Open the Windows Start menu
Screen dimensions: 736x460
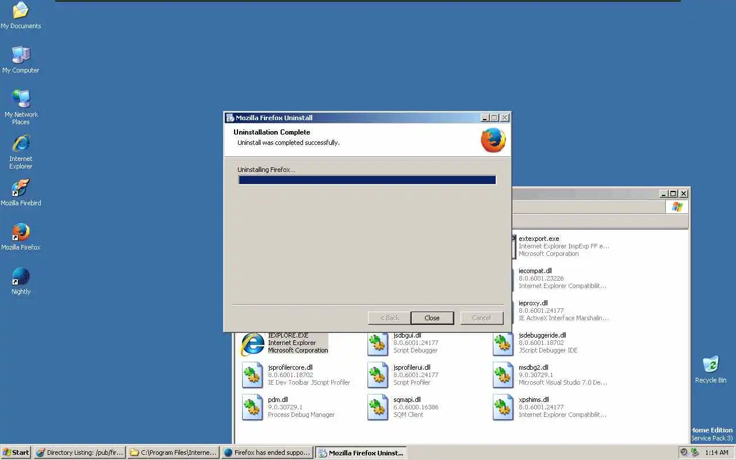coord(16,453)
